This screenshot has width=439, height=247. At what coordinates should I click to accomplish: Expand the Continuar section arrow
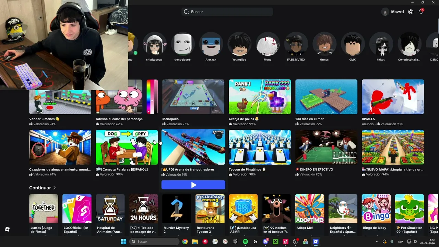[55, 188]
